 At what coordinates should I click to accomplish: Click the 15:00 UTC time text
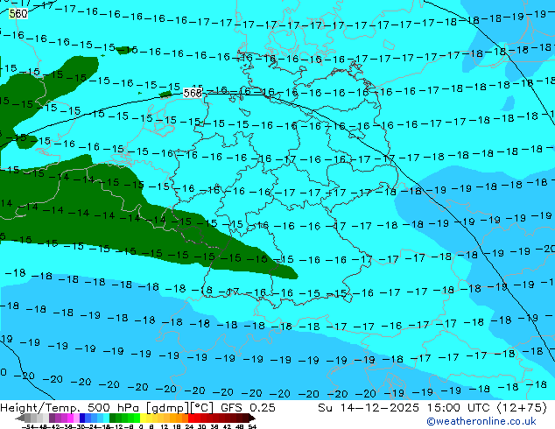click(460, 408)
